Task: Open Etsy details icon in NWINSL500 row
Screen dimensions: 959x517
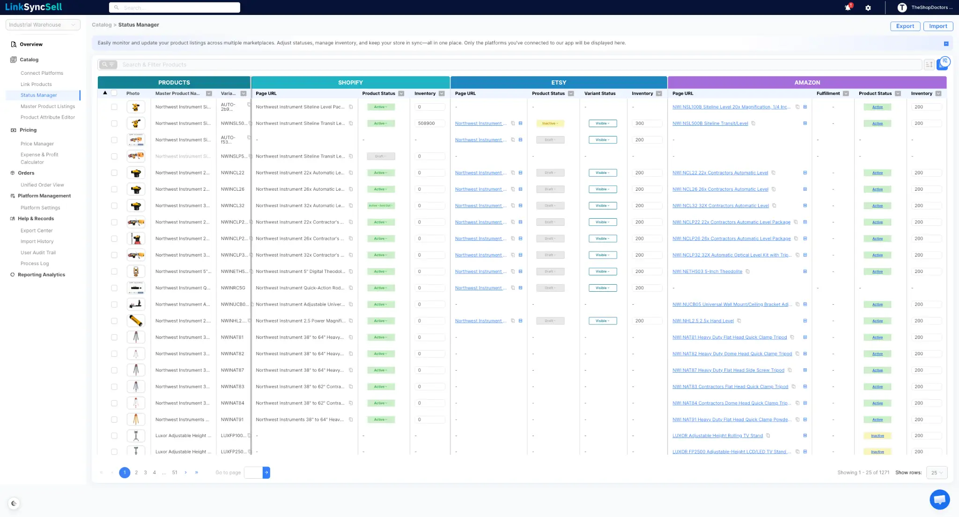Action: coord(520,123)
